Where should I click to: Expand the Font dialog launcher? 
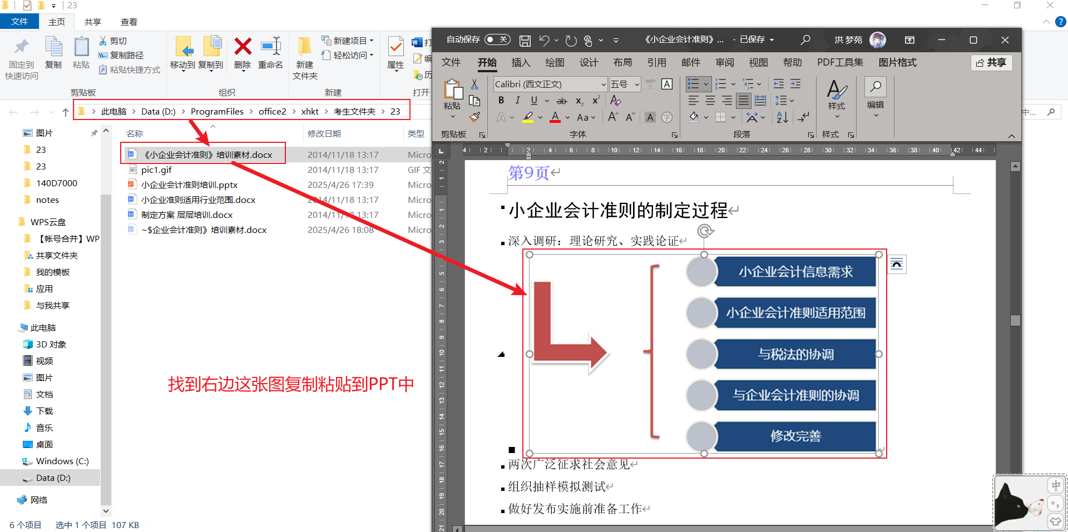pyautogui.click(x=674, y=135)
